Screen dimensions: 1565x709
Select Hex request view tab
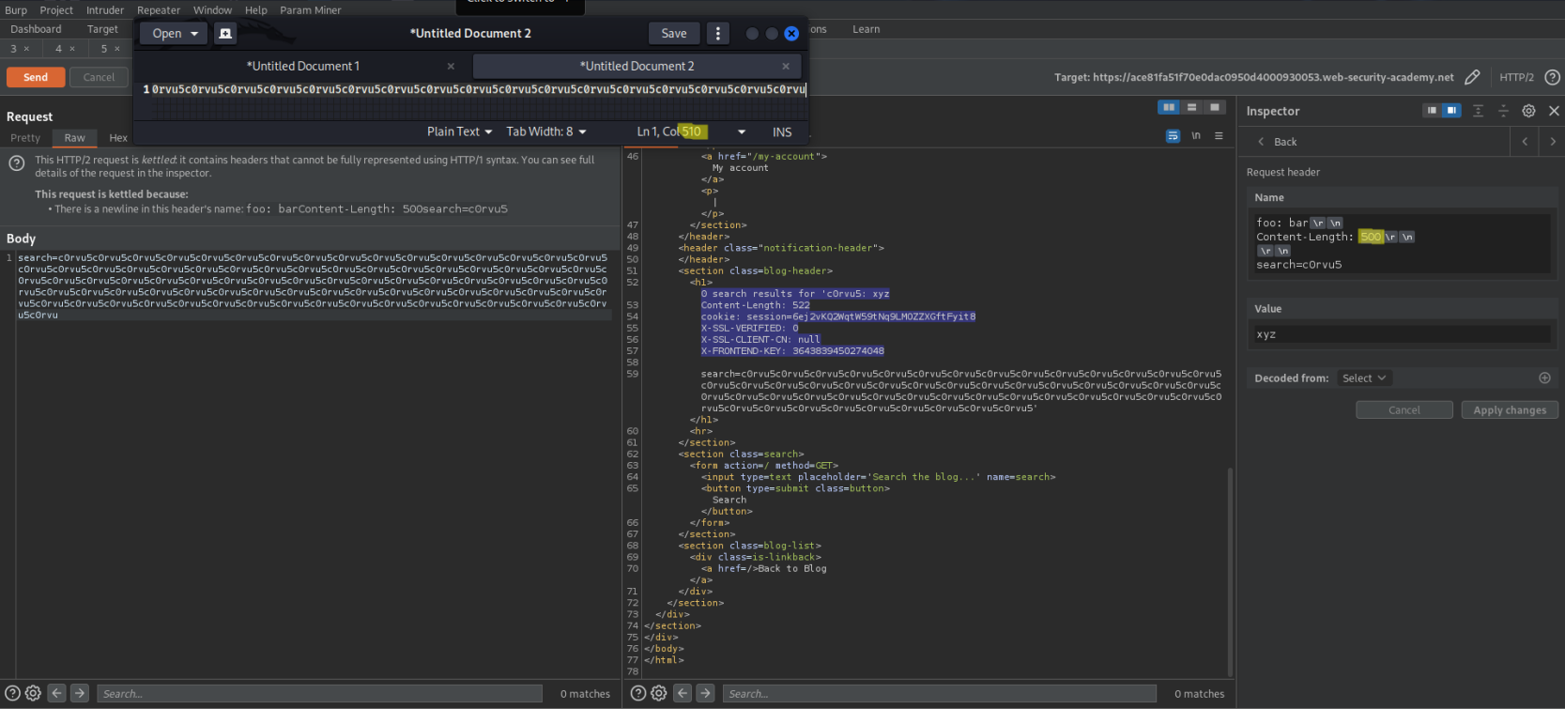118,138
